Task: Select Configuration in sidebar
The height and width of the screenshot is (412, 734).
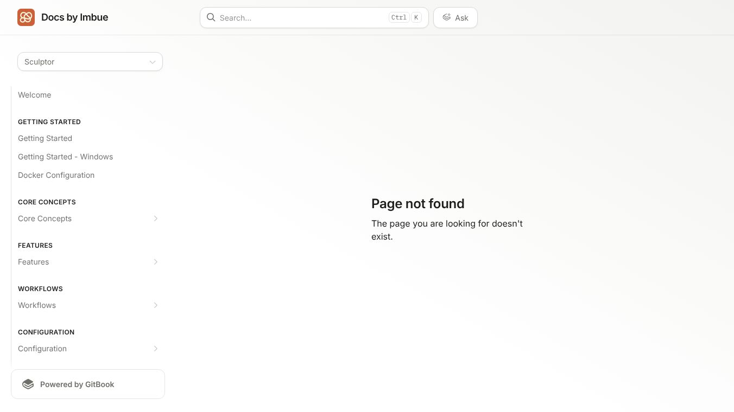Action: click(x=42, y=349)
